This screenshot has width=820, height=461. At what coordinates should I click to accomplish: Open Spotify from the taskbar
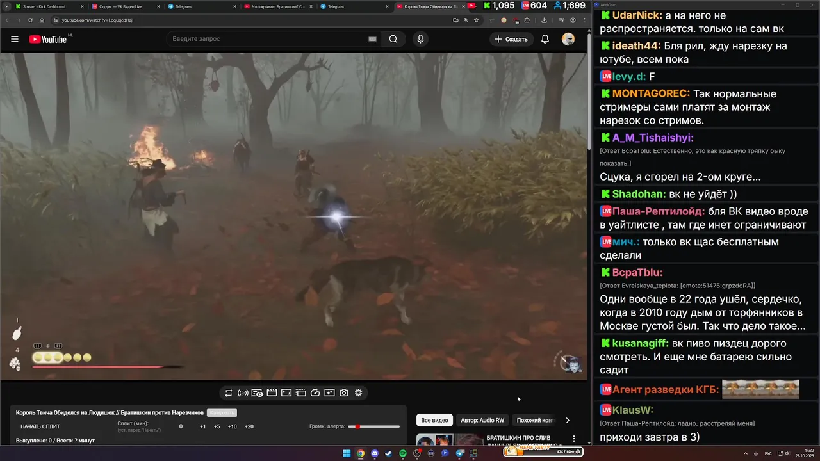(403, 453)
